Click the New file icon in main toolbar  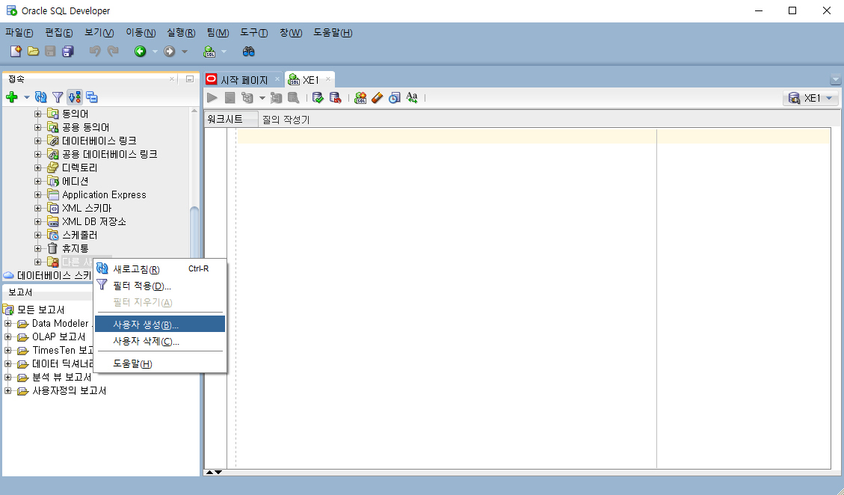[16, 51]
